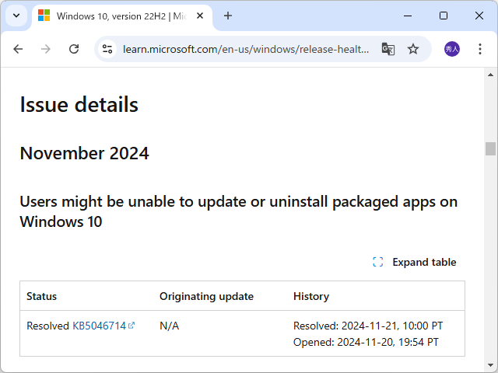This screenshot has height=373, width=498.
Task: Go back to the previous page
Action: point(18,49)
